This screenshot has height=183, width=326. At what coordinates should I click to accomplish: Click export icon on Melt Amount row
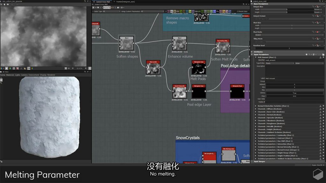point(320,57)
